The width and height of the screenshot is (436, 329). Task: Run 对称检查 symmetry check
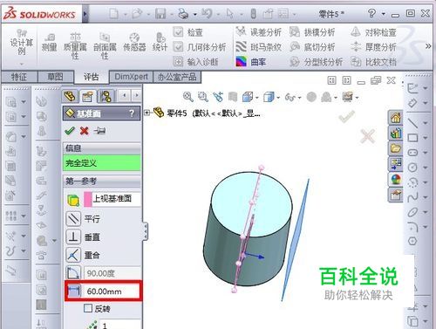pos(373,31)
